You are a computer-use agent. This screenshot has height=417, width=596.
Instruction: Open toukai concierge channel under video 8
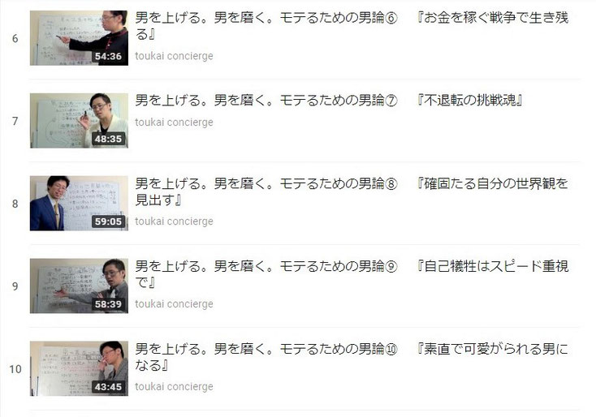(174, 221)
